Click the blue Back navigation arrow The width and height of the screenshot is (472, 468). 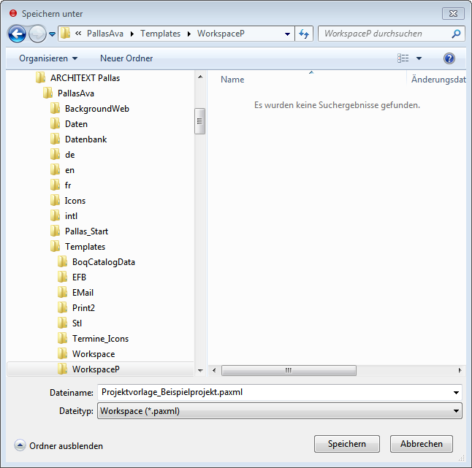point(17,34)
